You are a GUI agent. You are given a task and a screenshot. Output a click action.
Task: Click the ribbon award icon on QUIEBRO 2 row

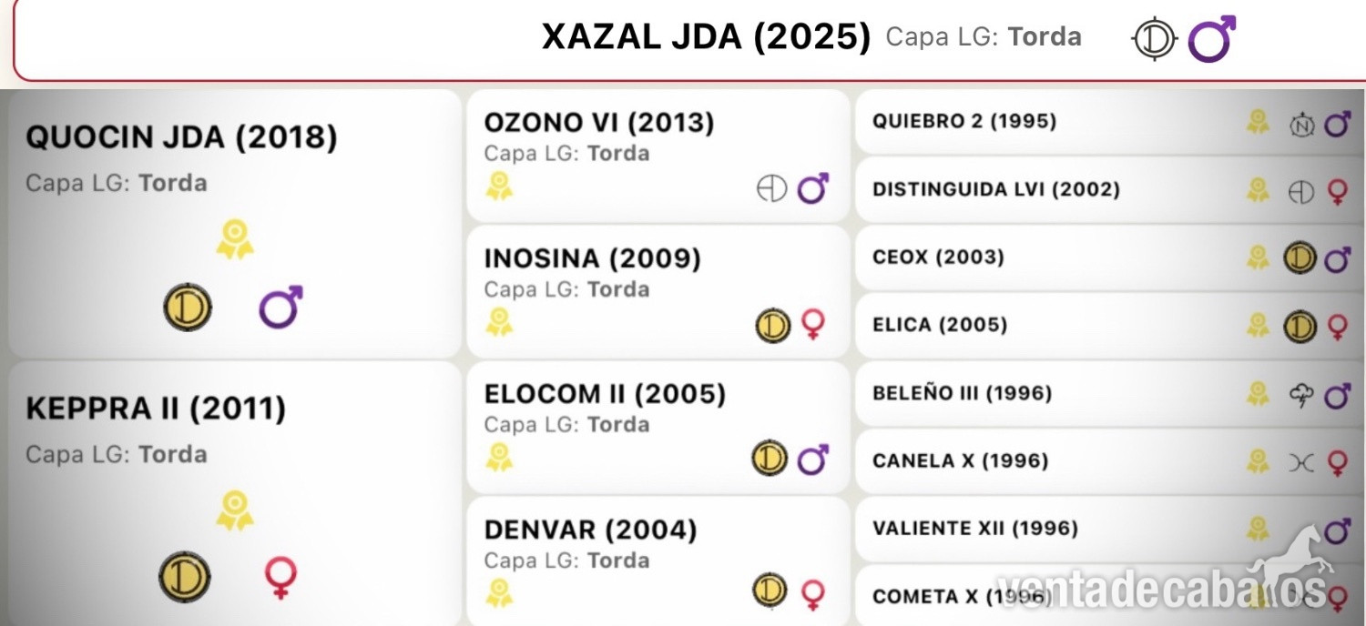[1259, 123]
